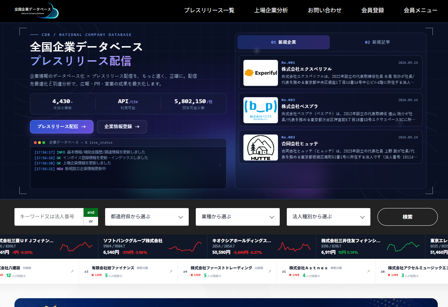448x307 pixels.
Task: Click the 株式会社Astnex company name
Action: pos(309,268)
